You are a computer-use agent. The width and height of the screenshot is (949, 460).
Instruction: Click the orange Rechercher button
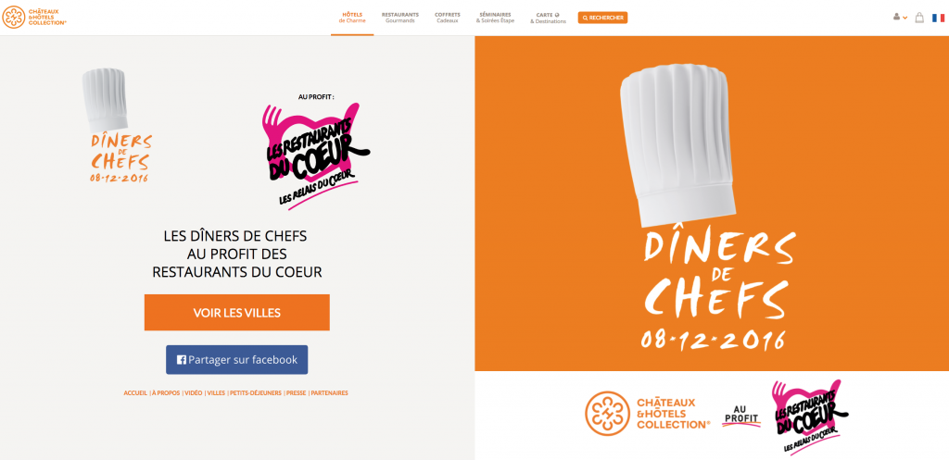point(602,18)
